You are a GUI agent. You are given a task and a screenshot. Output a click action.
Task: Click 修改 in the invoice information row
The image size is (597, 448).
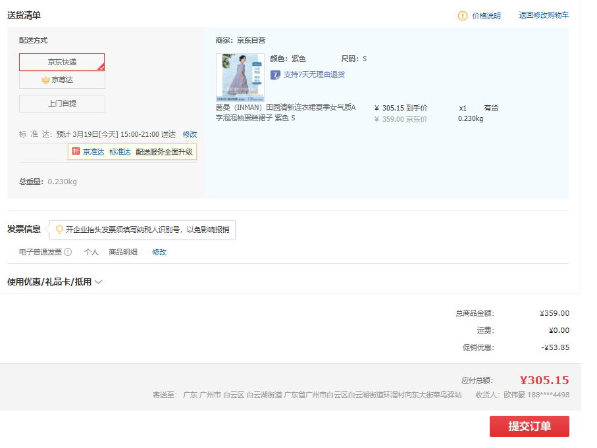159,252
